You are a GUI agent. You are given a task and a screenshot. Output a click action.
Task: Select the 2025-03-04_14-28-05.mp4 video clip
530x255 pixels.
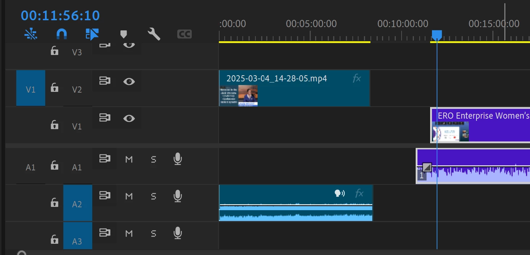coord(294,88)
